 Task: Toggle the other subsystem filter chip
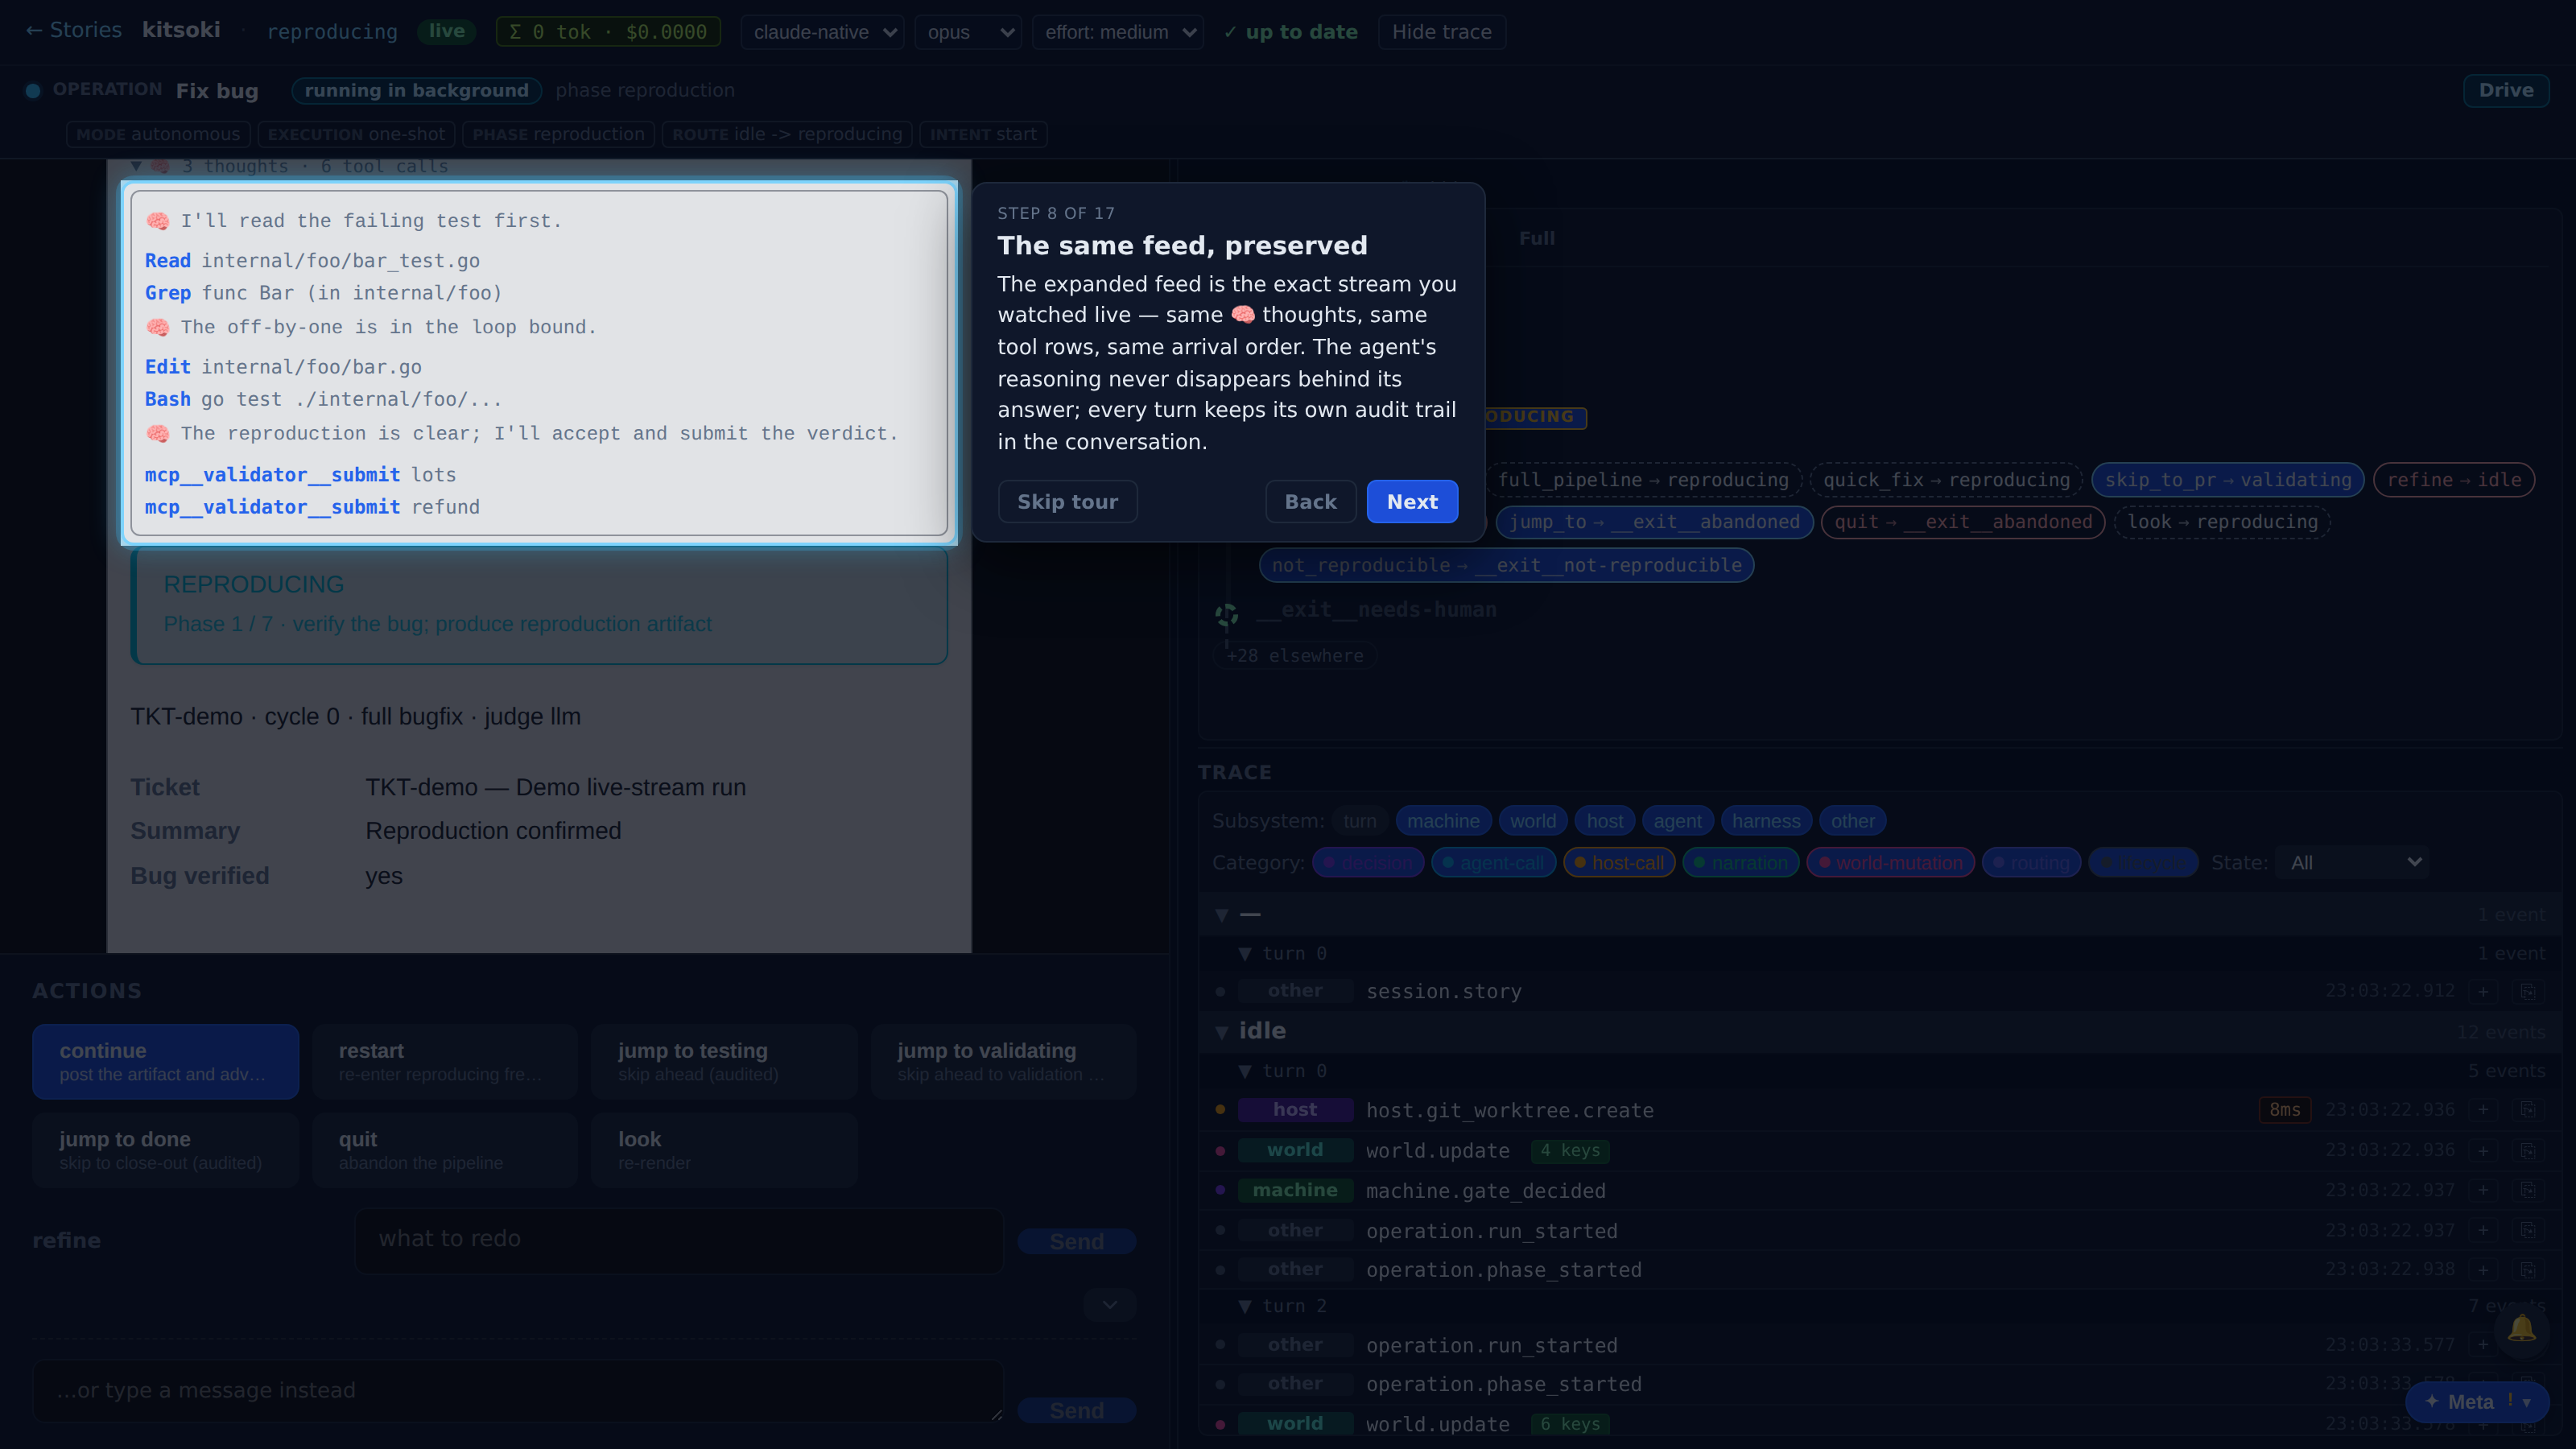[1852, 821]
